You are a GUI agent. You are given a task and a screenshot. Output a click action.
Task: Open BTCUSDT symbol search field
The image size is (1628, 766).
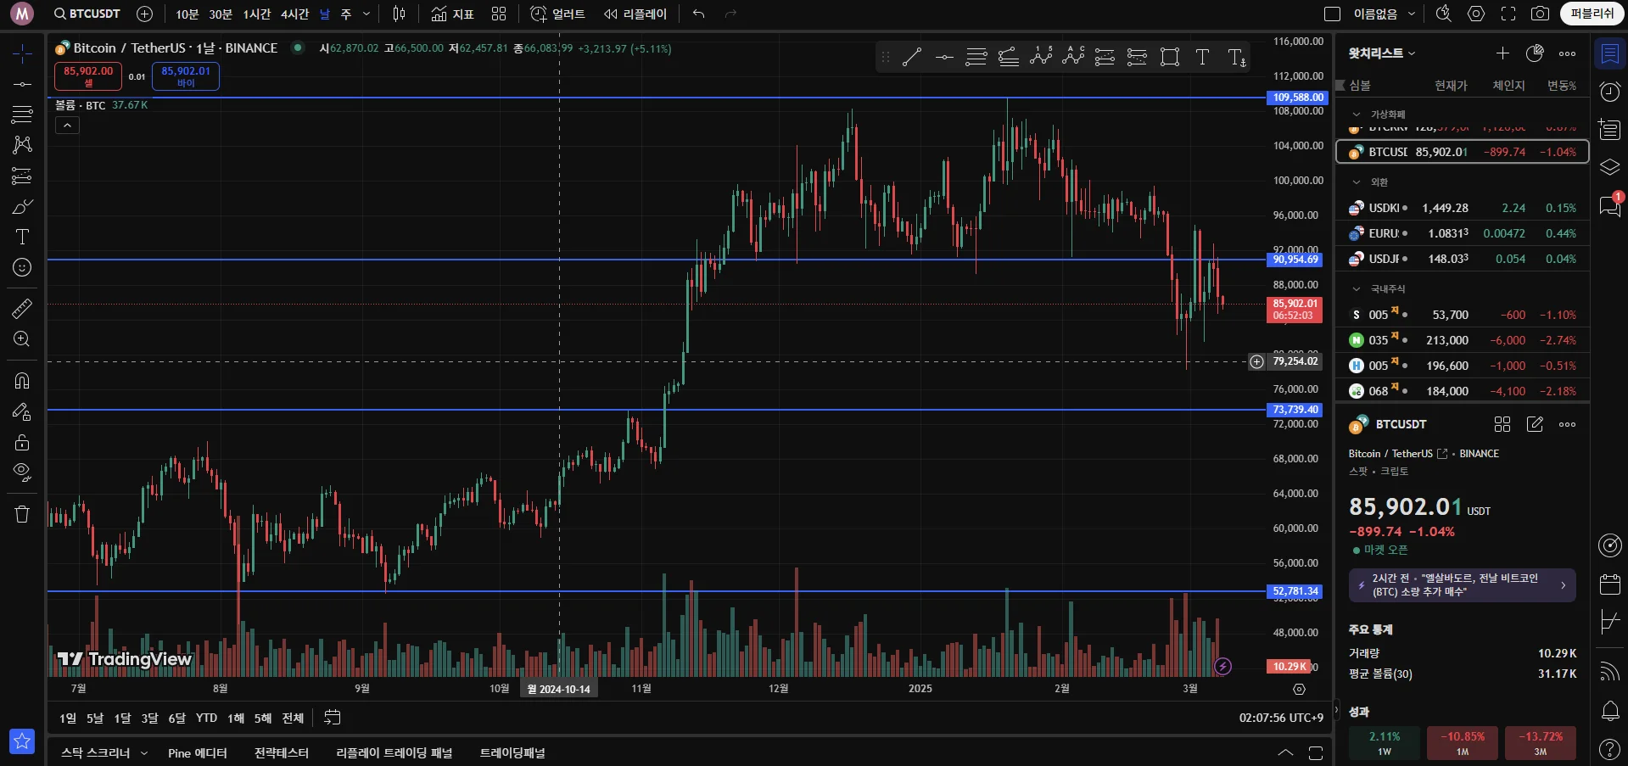click(x=87, y=14)
